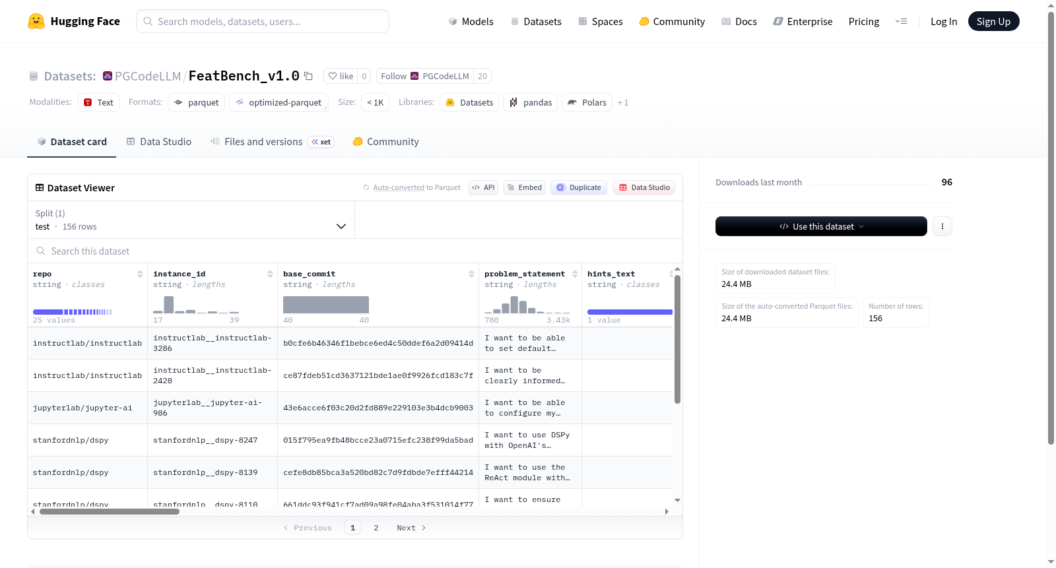Select the Datasets library tag
This screenshot has width=1056, height=568.
469,102
